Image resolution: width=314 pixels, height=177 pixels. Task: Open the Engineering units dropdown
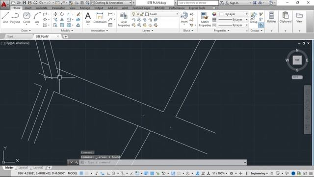pyautogui.click(x=259, y=173)
